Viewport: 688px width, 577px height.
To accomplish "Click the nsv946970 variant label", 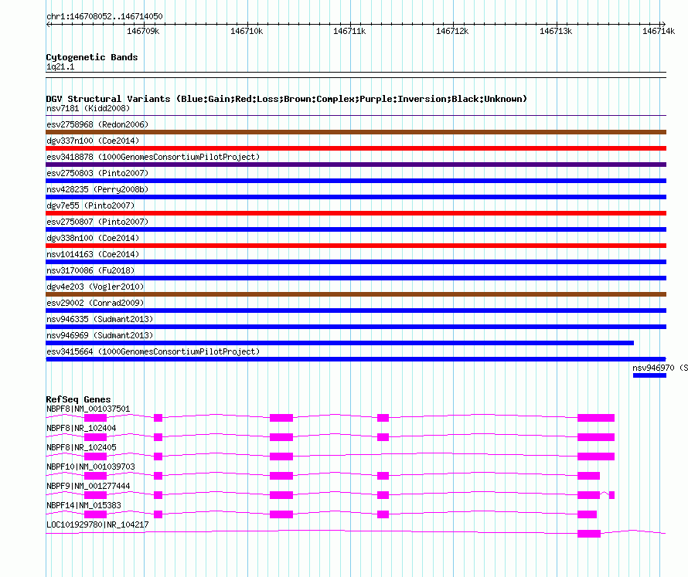I will point(660,368).
